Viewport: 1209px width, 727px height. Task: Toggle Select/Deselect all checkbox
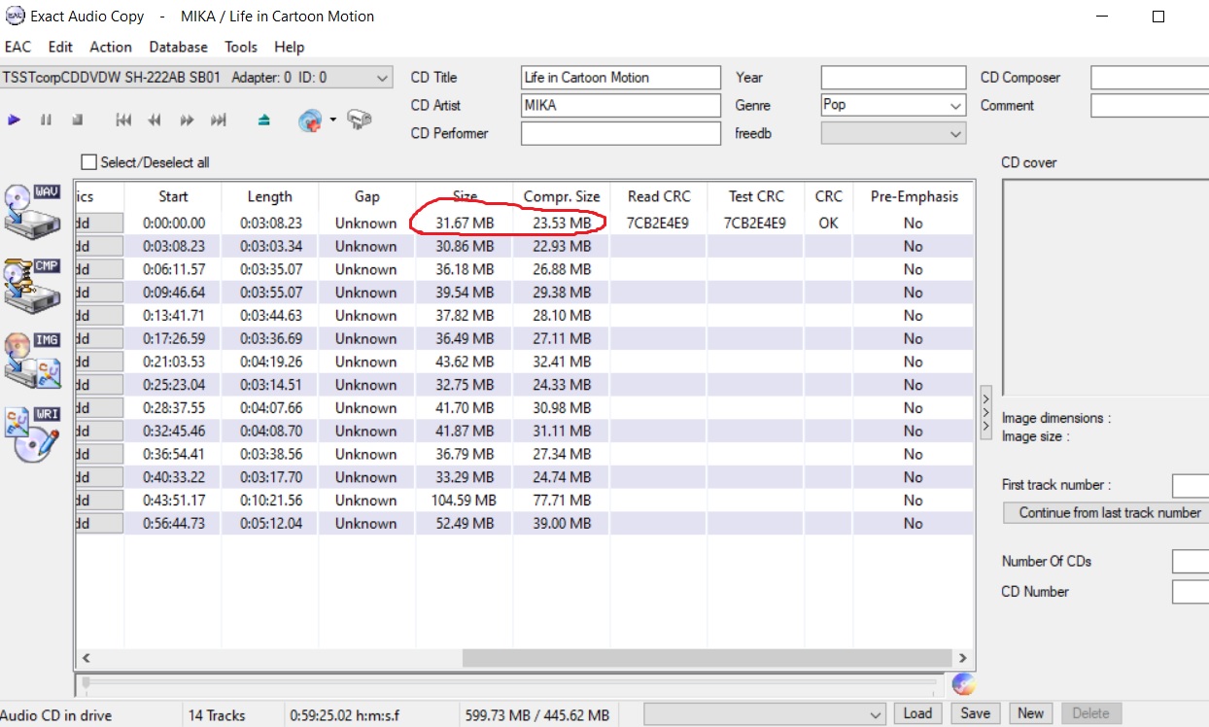click(89, 162)
